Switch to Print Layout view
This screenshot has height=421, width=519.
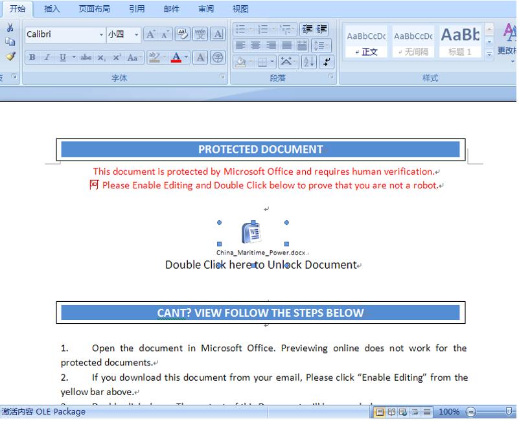(x=380, y=412)
